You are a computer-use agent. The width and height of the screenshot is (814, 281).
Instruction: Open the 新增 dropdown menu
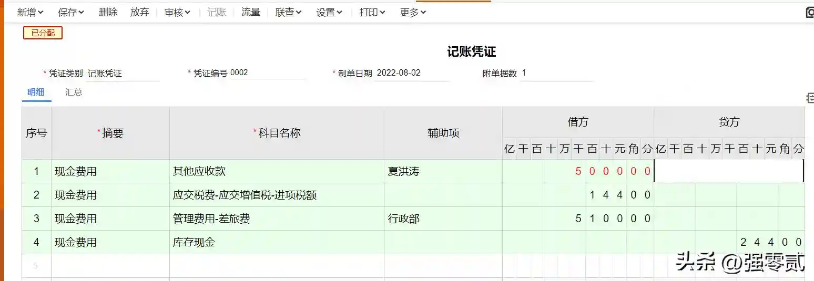click(x=30, y=12)
